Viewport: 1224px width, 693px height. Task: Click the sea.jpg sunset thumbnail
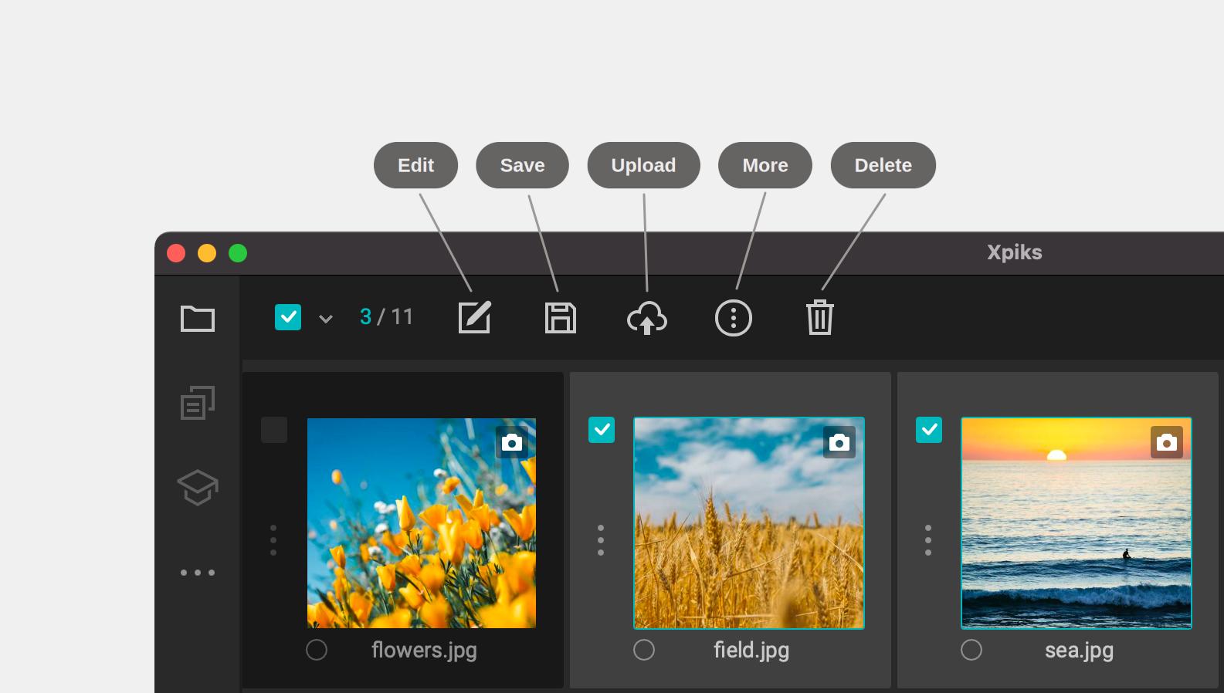1077,523
